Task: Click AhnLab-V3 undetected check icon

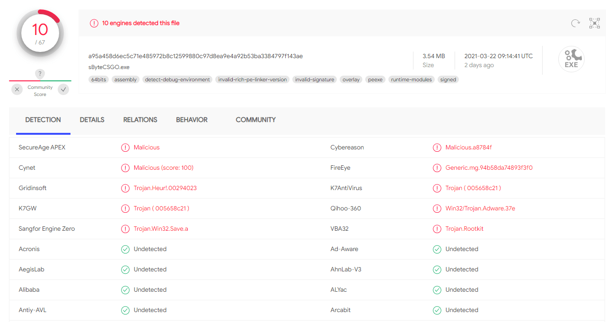Action: pyautogui.click(x=437, y=270)
